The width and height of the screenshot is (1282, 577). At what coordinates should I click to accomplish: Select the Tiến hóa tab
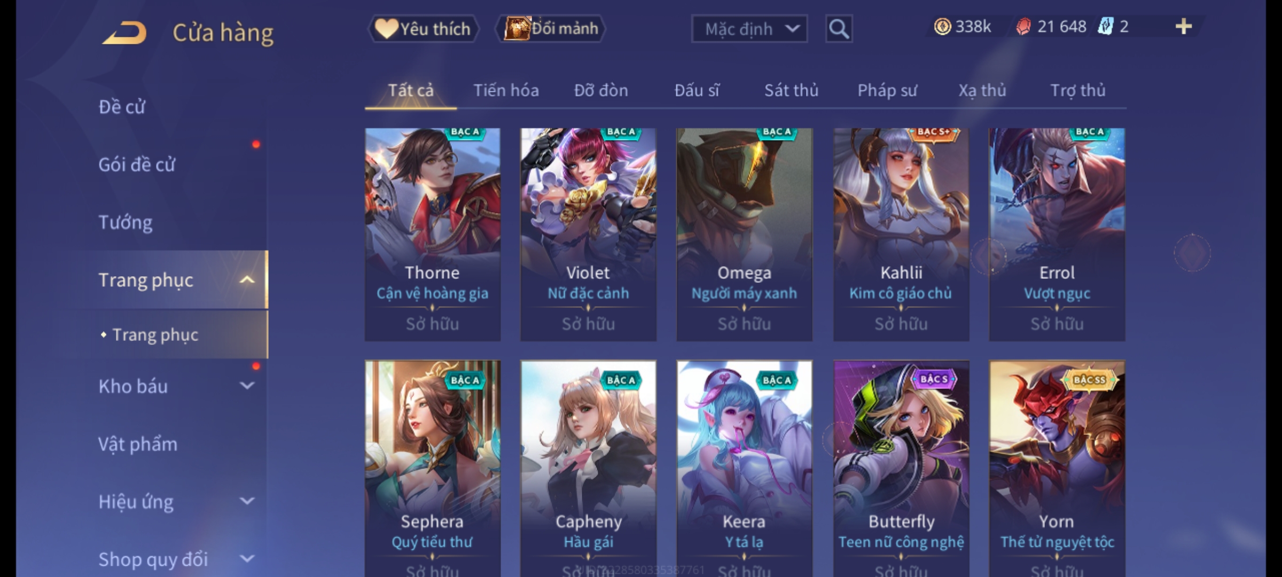tap(506, 90)
